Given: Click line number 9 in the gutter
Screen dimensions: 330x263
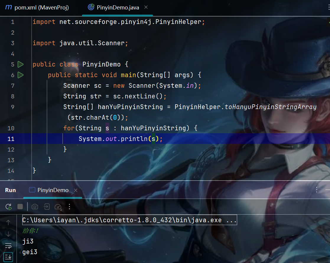Looking at the screenshot, I should (13, 107).
